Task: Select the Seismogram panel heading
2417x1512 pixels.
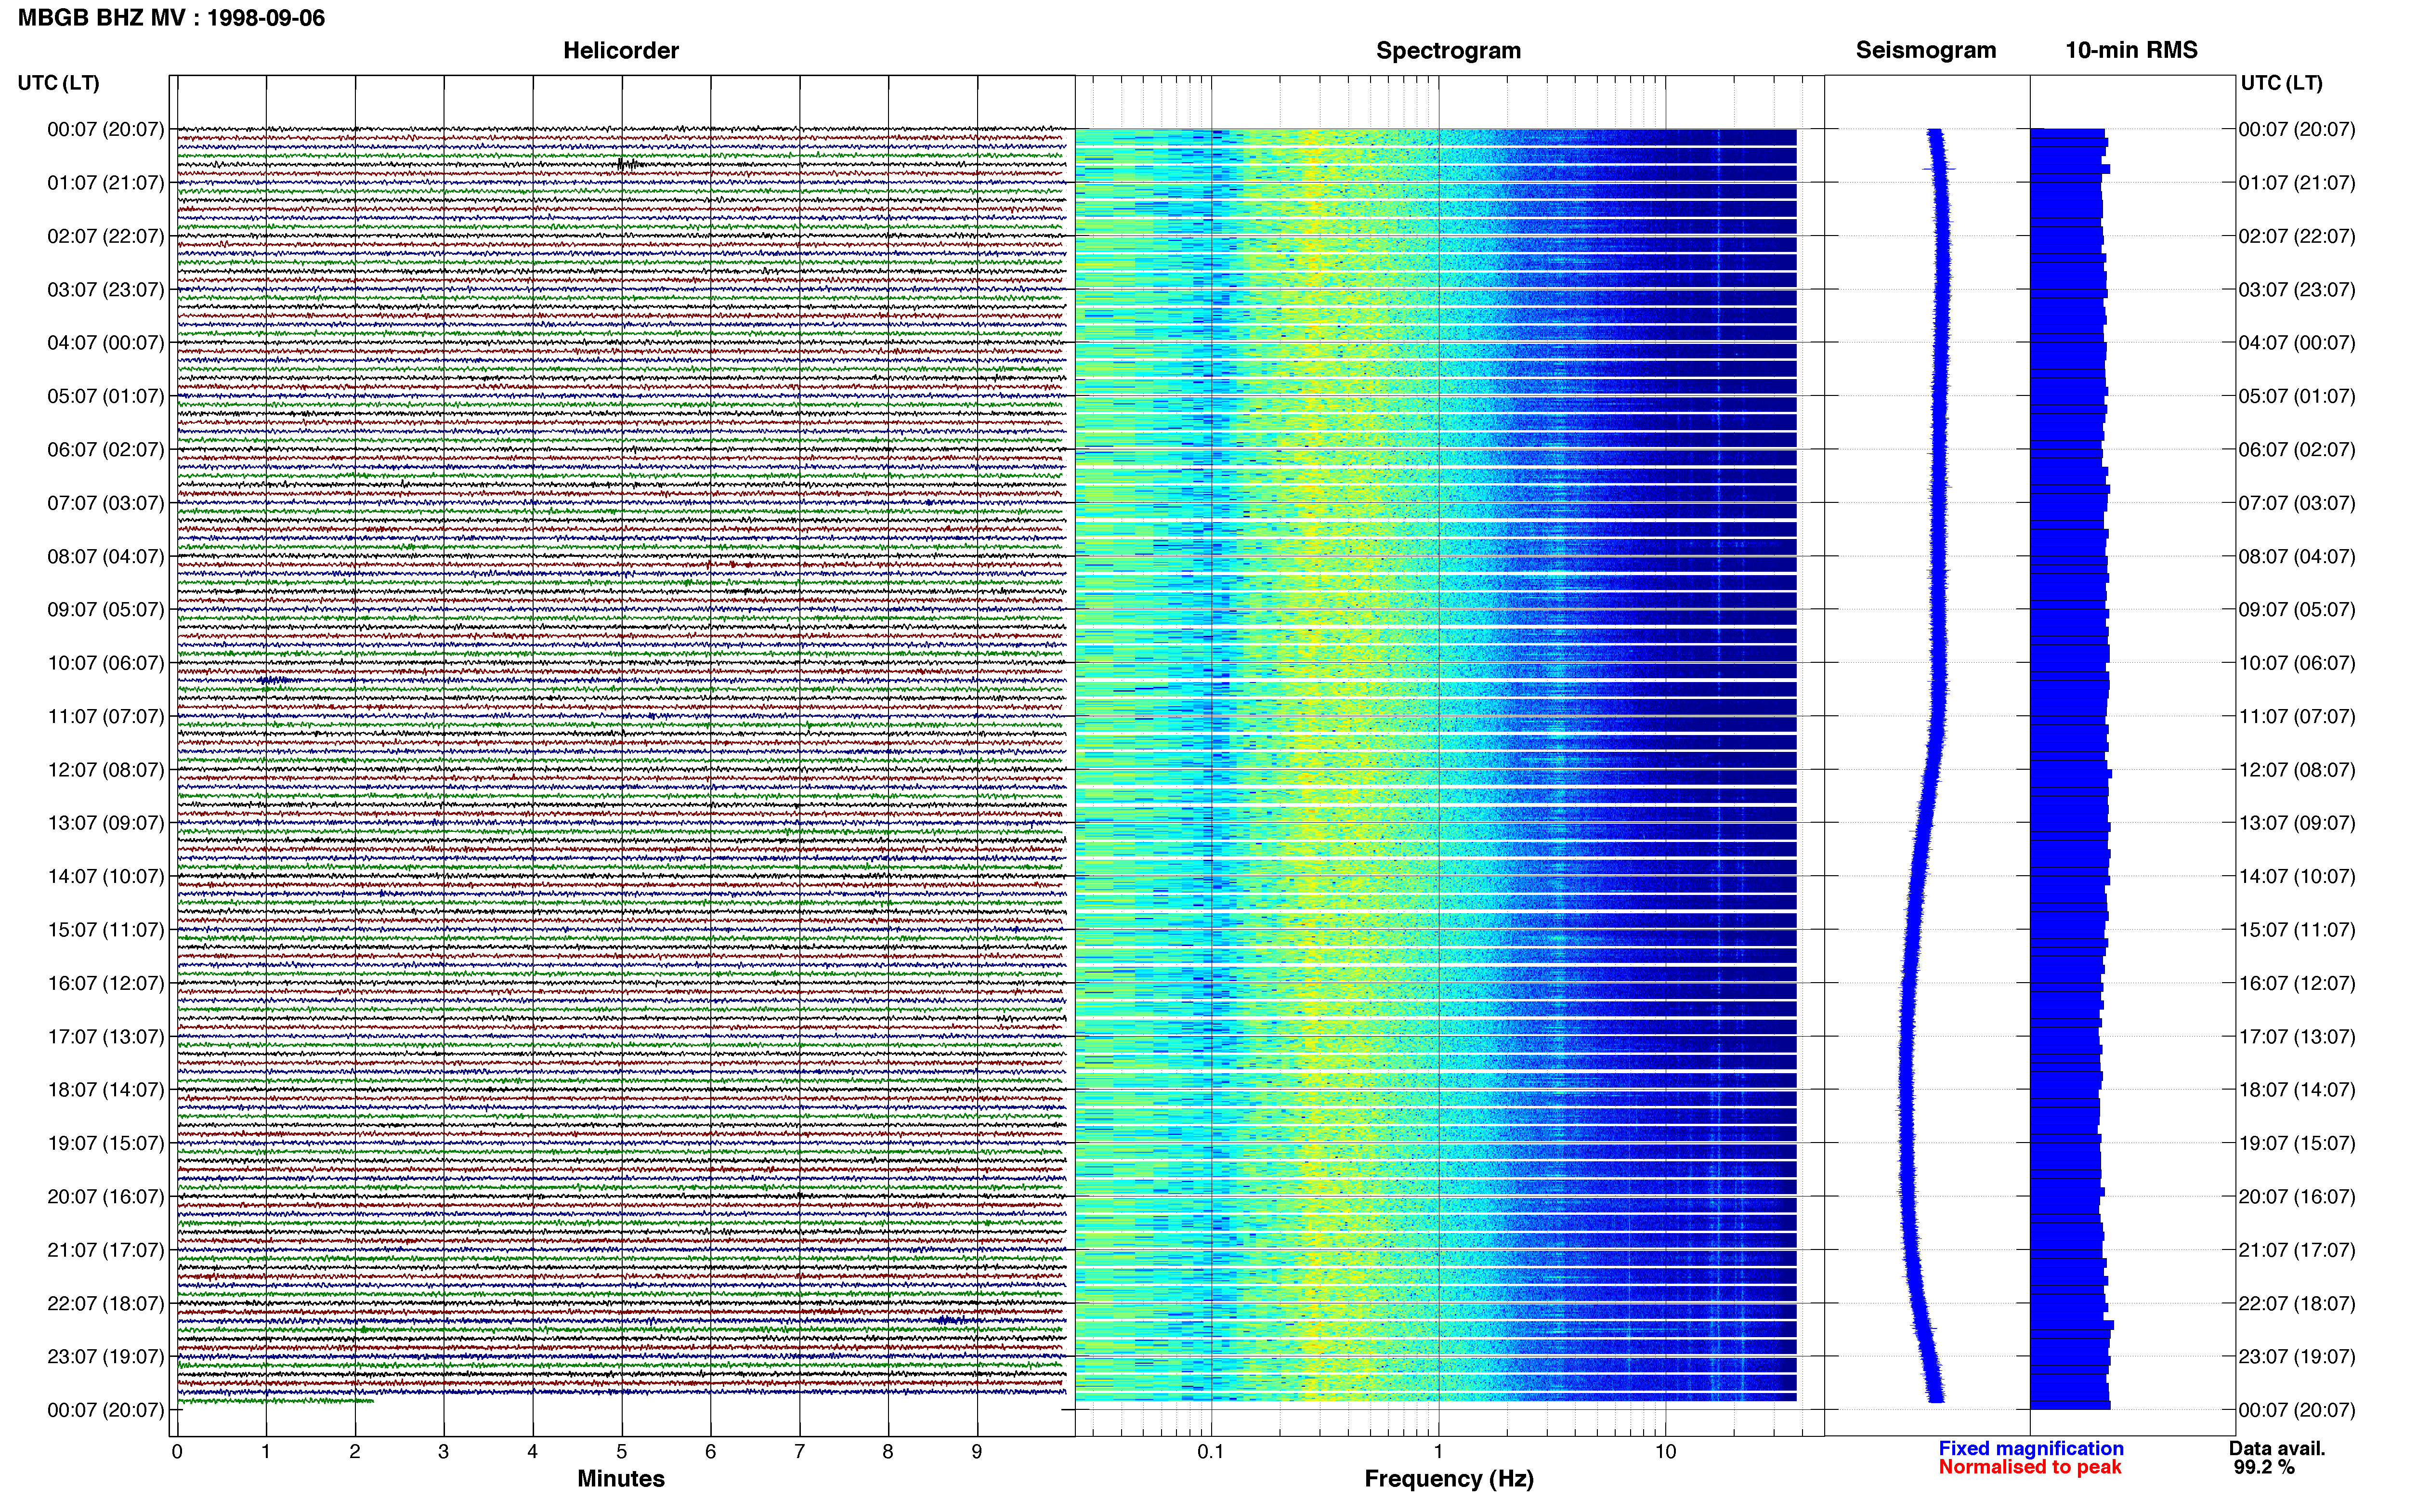Action: point(1925,51)
